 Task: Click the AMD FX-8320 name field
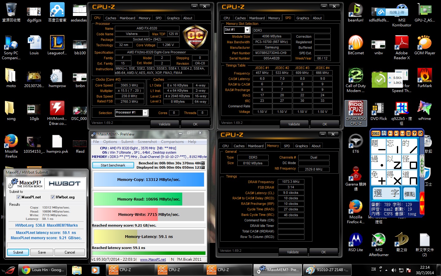click(147, 29)
